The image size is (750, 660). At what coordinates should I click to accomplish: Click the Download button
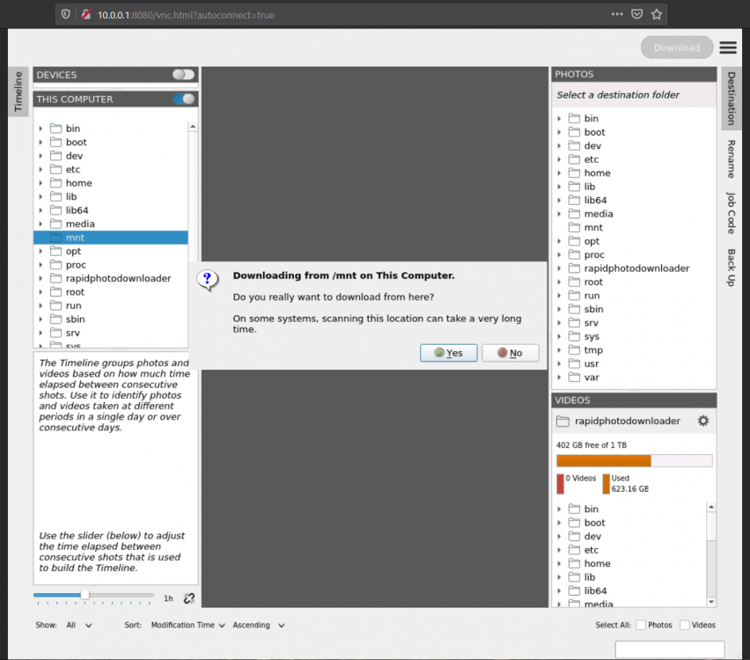click(x=676, y=48)
